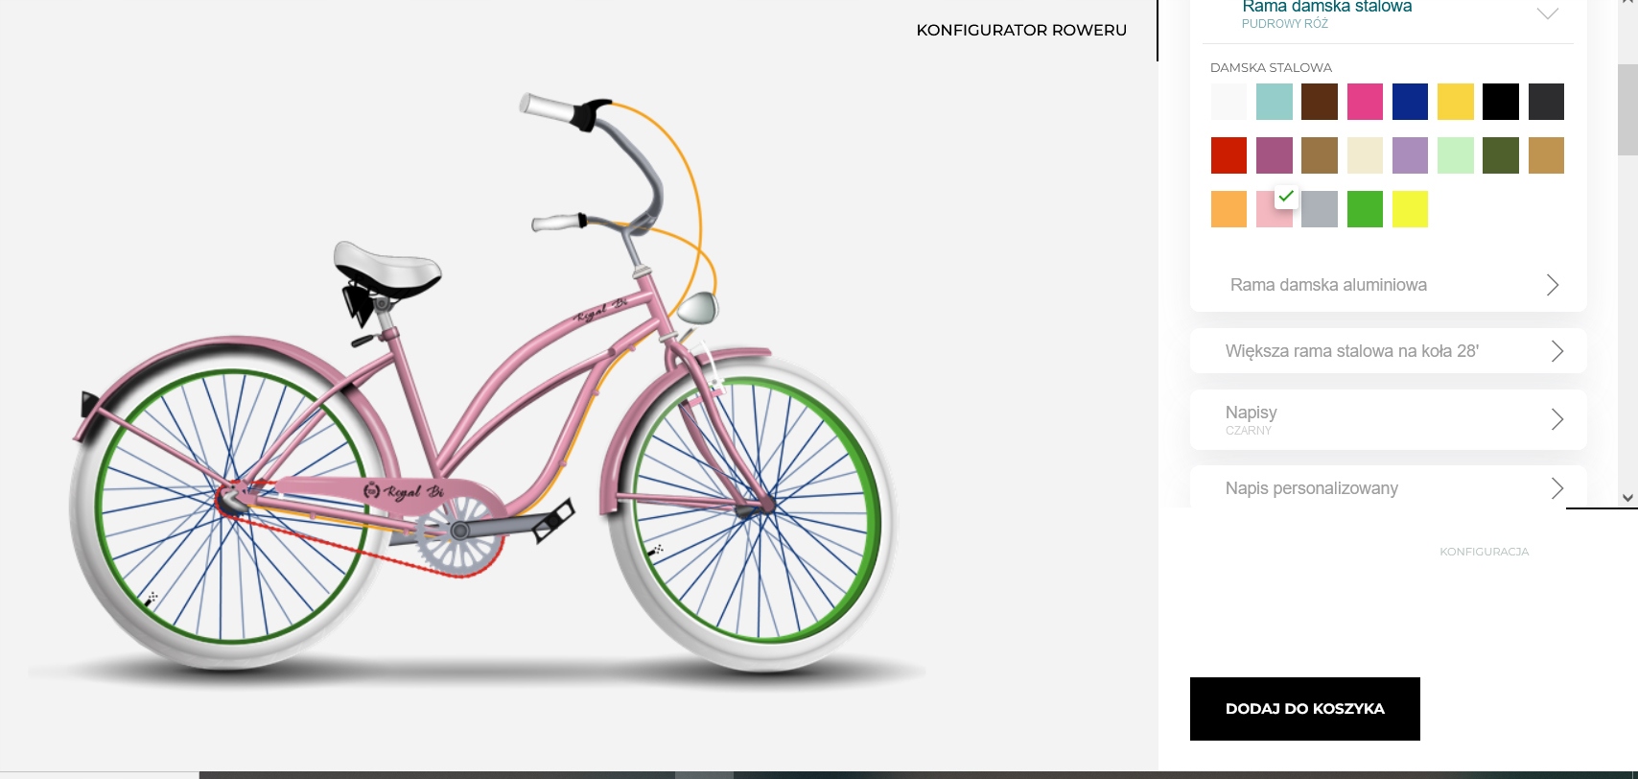This screenshot has height=779, width=1638.
Task: Pick the lavender purple frame color
Action: pyautogui.click(x=1410, y=155)
